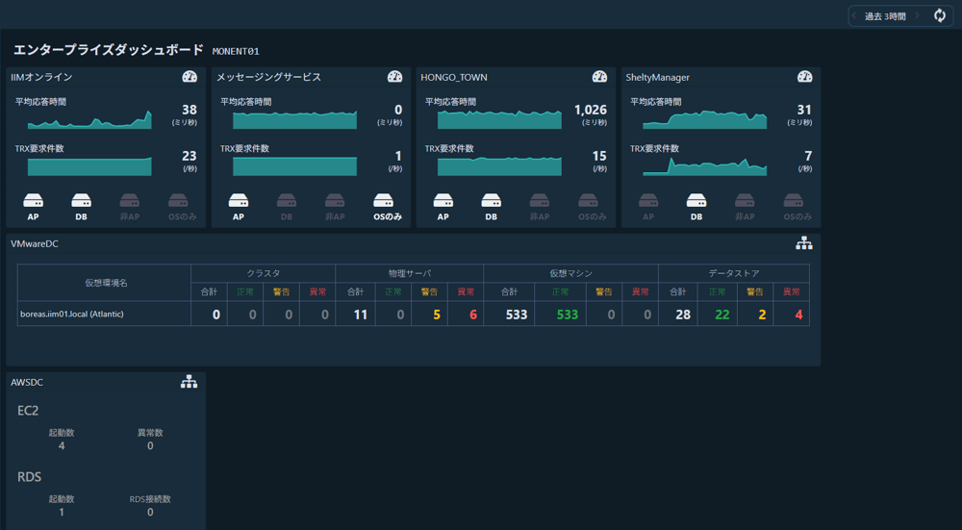Click the HONGO_TOWN gauge icon
Viewport: 962px width, 530px height.
[x=599, y=77]
